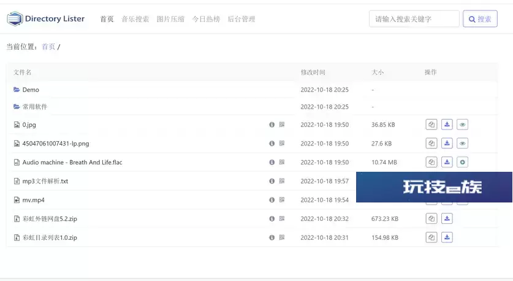Go to 首页 in the breadcrumb
The width and height of the screenshot is (513, 281).
coord(48,47)
